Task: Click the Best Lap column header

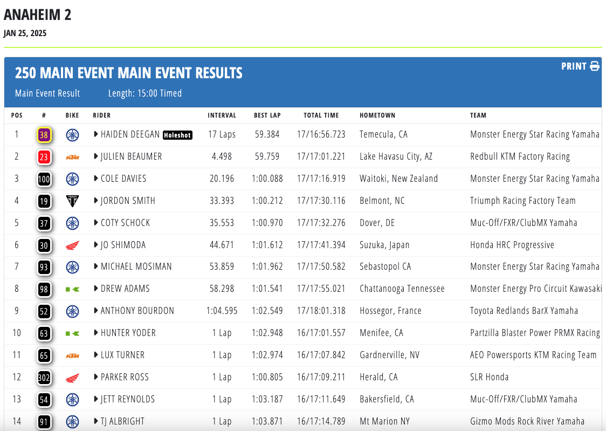Action: click(x=267, y=115)
